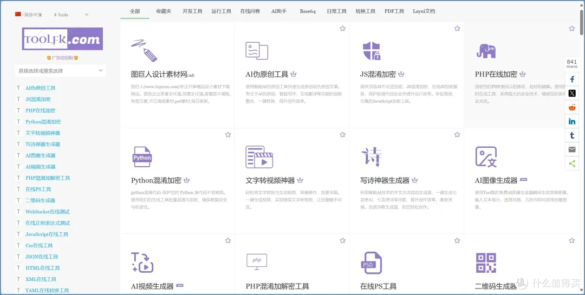Click the TOOLFK.com logo

pos(62,39)
